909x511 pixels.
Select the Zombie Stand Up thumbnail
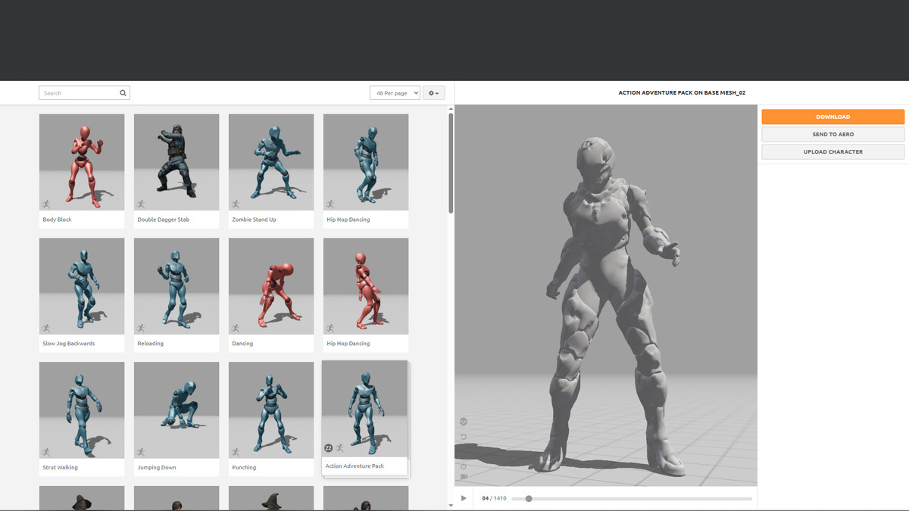pyautogui.click(x=271, y=162)
